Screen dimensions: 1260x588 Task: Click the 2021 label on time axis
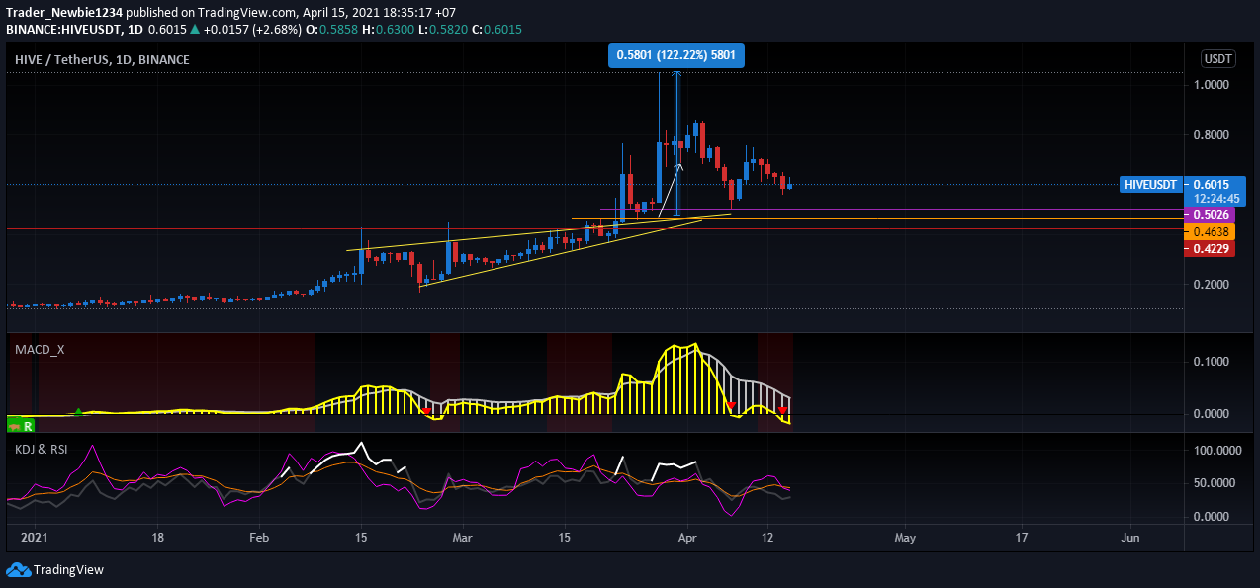pyautogui.click(x=34, y=538)
